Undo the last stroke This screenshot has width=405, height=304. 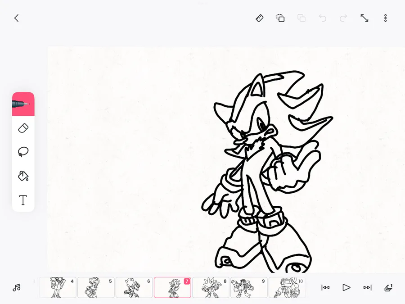point(322,18)
